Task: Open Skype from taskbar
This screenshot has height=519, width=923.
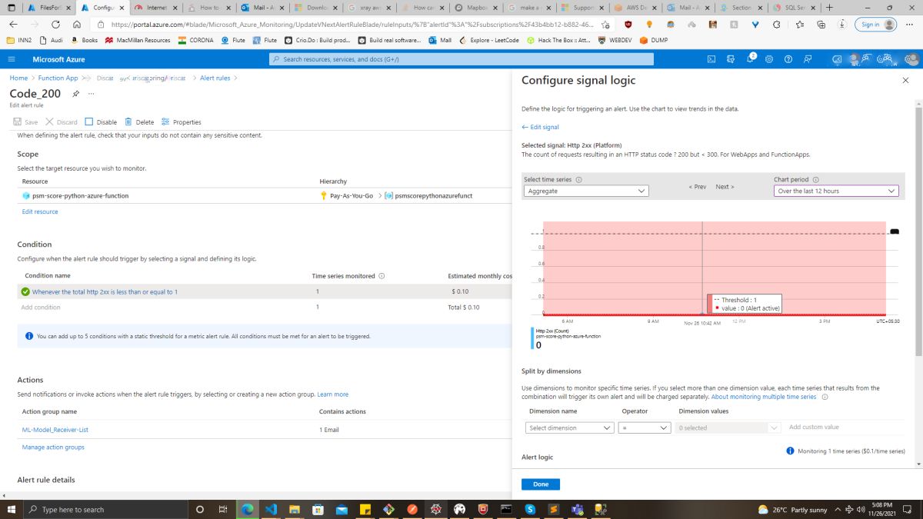Action: [x=530, y=509]
